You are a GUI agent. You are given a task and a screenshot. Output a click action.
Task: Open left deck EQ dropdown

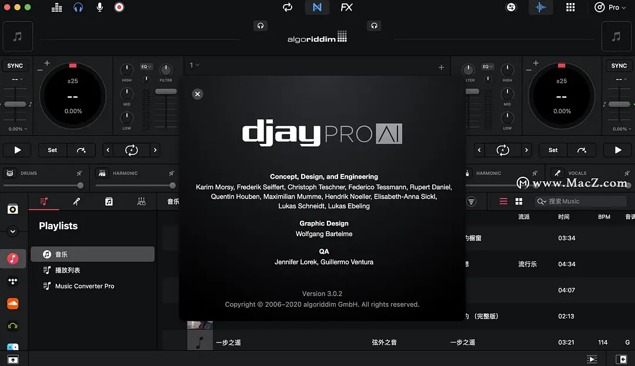[x=146, y=67]
